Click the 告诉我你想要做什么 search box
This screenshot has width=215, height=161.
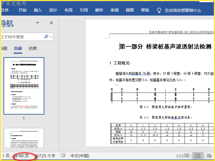coord(183,10)
